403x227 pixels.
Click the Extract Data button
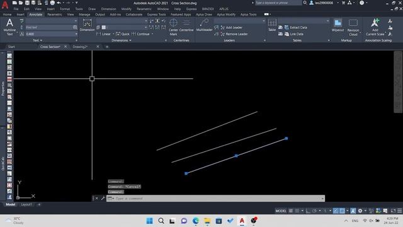click(296, 27)
